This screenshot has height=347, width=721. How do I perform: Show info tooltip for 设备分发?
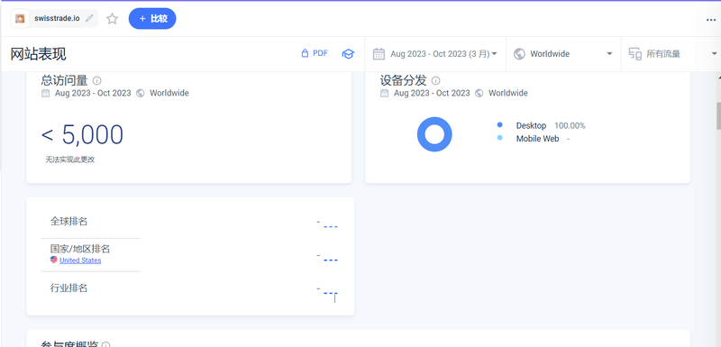pyautogui.click(x=436, y=80)
